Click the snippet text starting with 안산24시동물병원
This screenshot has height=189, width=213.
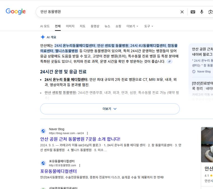tap(102, 177)
